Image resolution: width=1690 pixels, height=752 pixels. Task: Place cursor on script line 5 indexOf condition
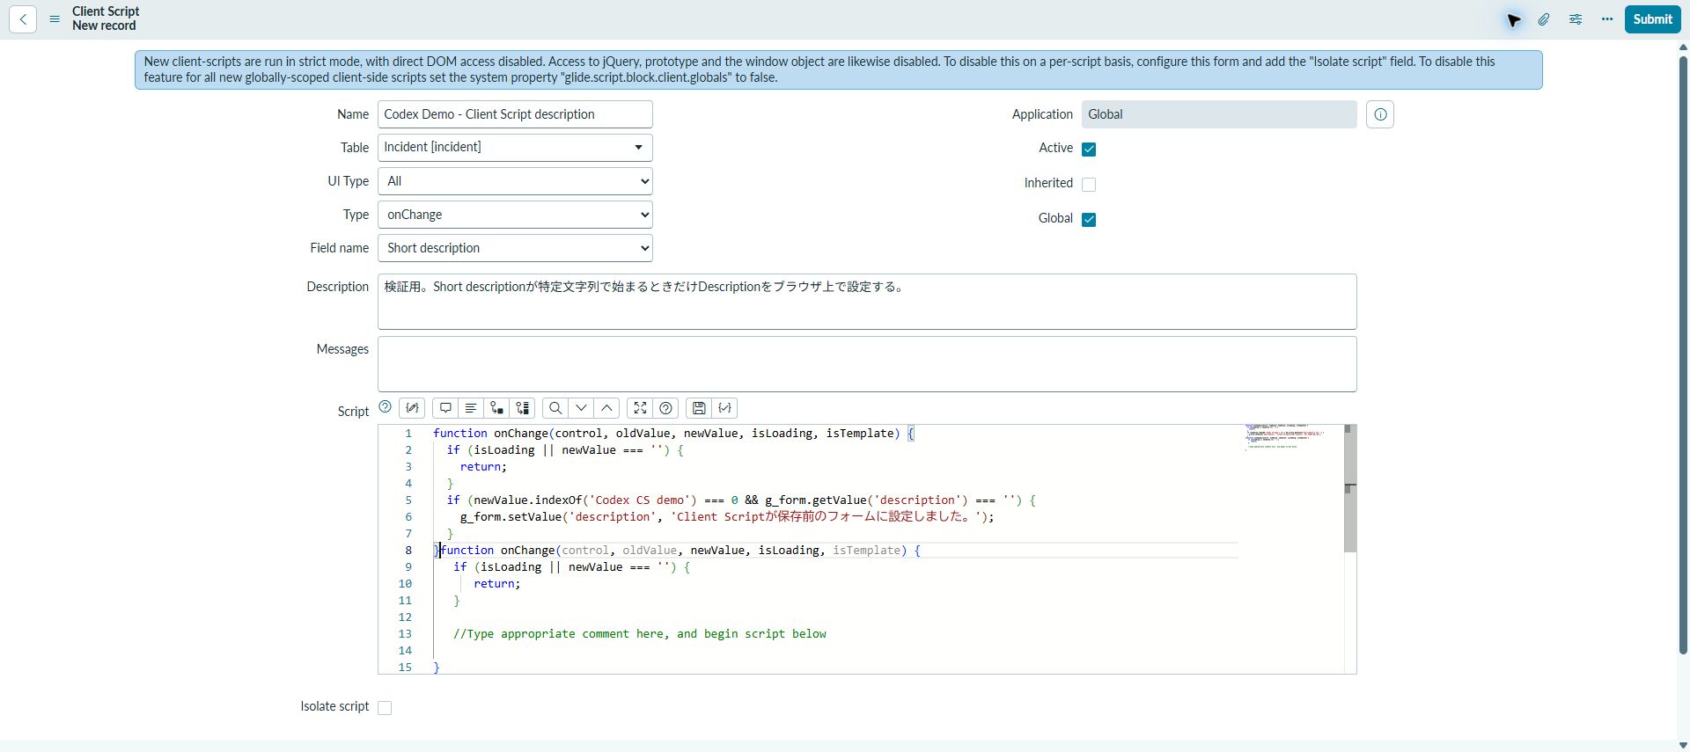[741, 500]
